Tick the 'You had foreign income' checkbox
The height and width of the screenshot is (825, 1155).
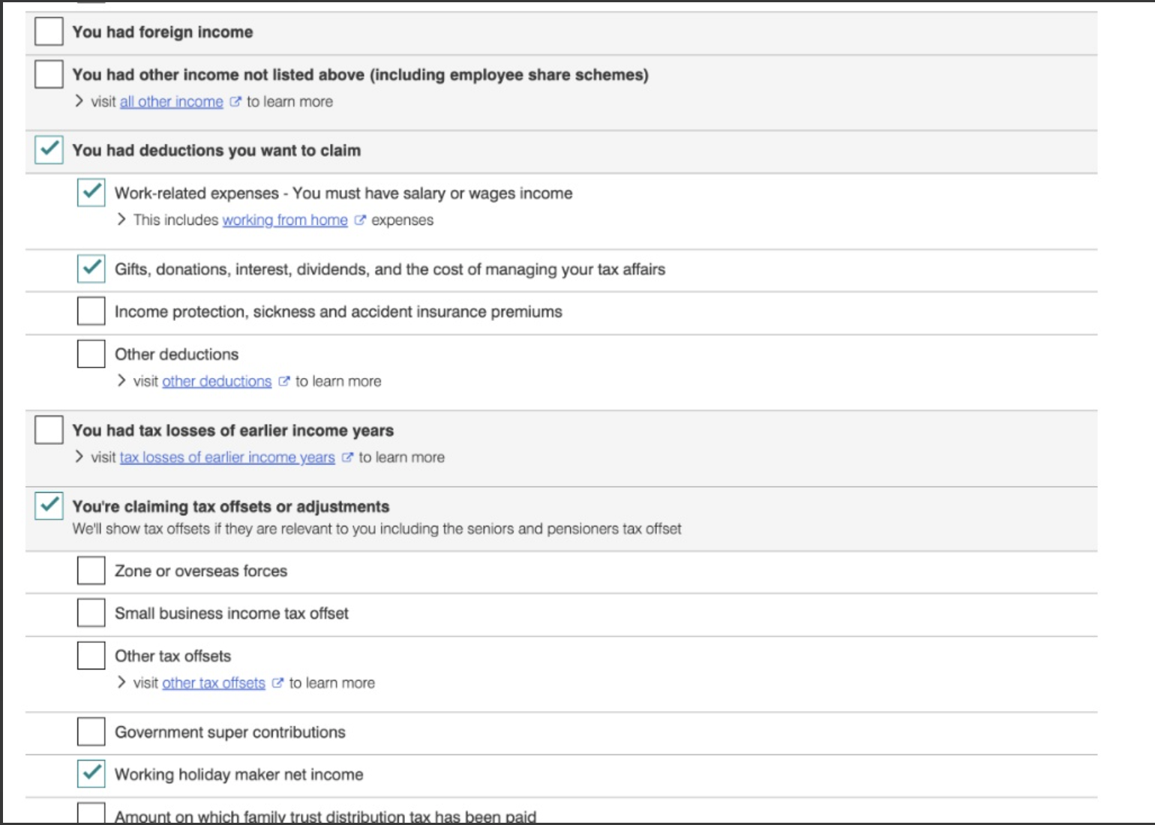coord(49,31)
